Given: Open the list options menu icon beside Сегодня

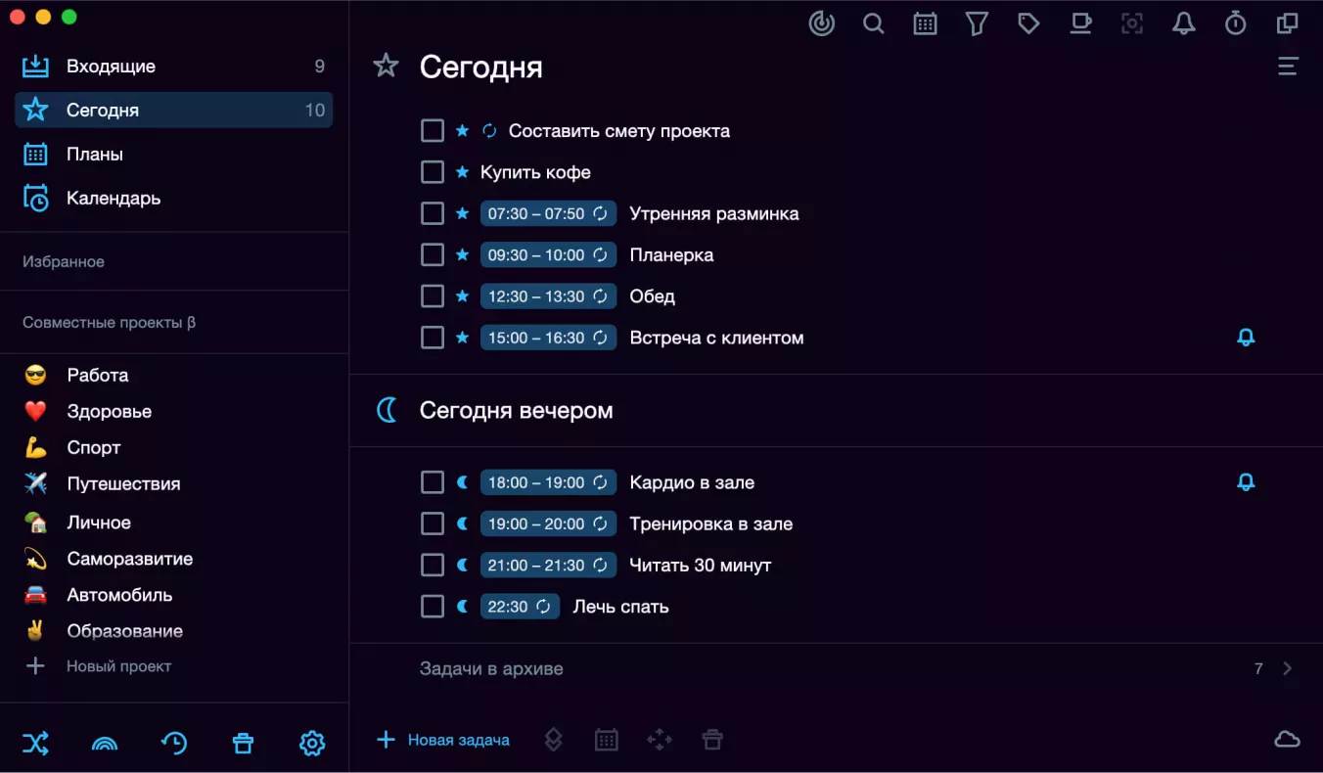Looking at the screenshot, I should (1288, 67).
